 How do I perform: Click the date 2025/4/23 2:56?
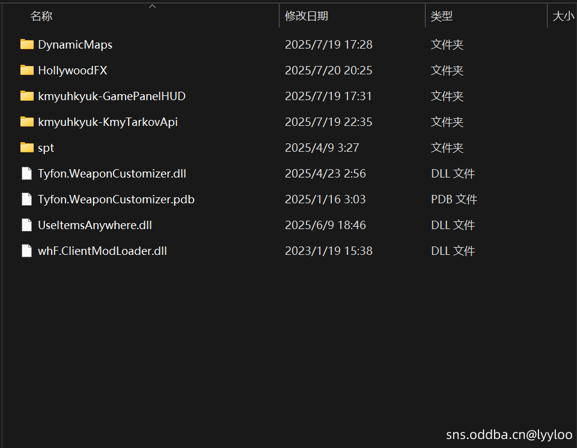pos(325,173)
